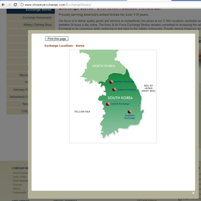The image size is (201, 201).
Task: Open the Northern Exchange link
Action: [x=124, y=81]
